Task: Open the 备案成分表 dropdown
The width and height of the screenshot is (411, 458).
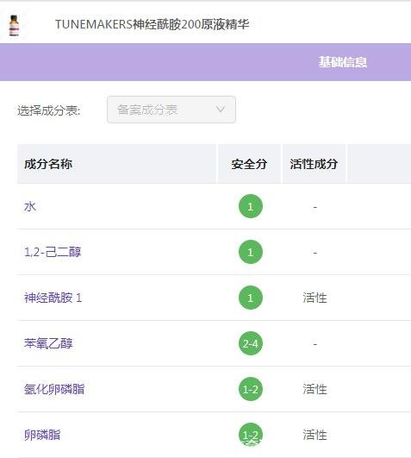Action: [x=171, y=110]
